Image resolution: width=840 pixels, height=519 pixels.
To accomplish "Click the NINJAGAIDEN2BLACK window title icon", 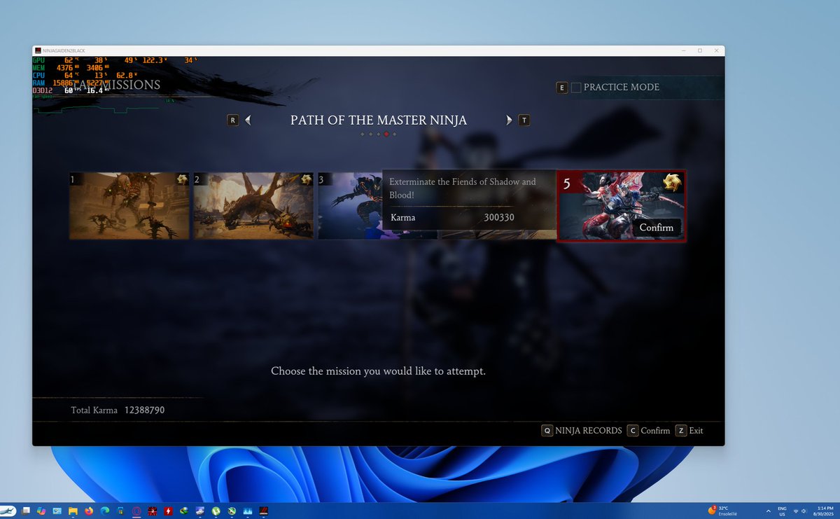I will [x=37, y=50].
